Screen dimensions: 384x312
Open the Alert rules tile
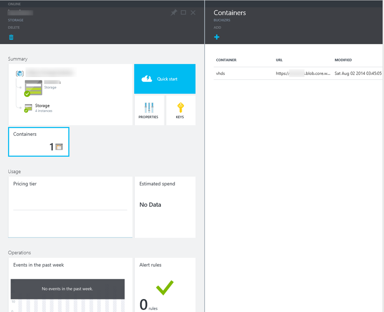tap(165, 285)
